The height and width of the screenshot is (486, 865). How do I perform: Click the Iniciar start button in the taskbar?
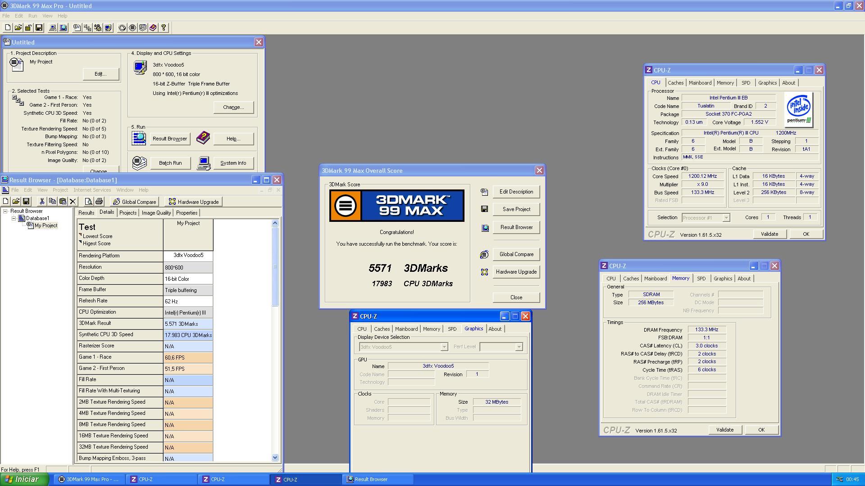(x=24, y=479)
